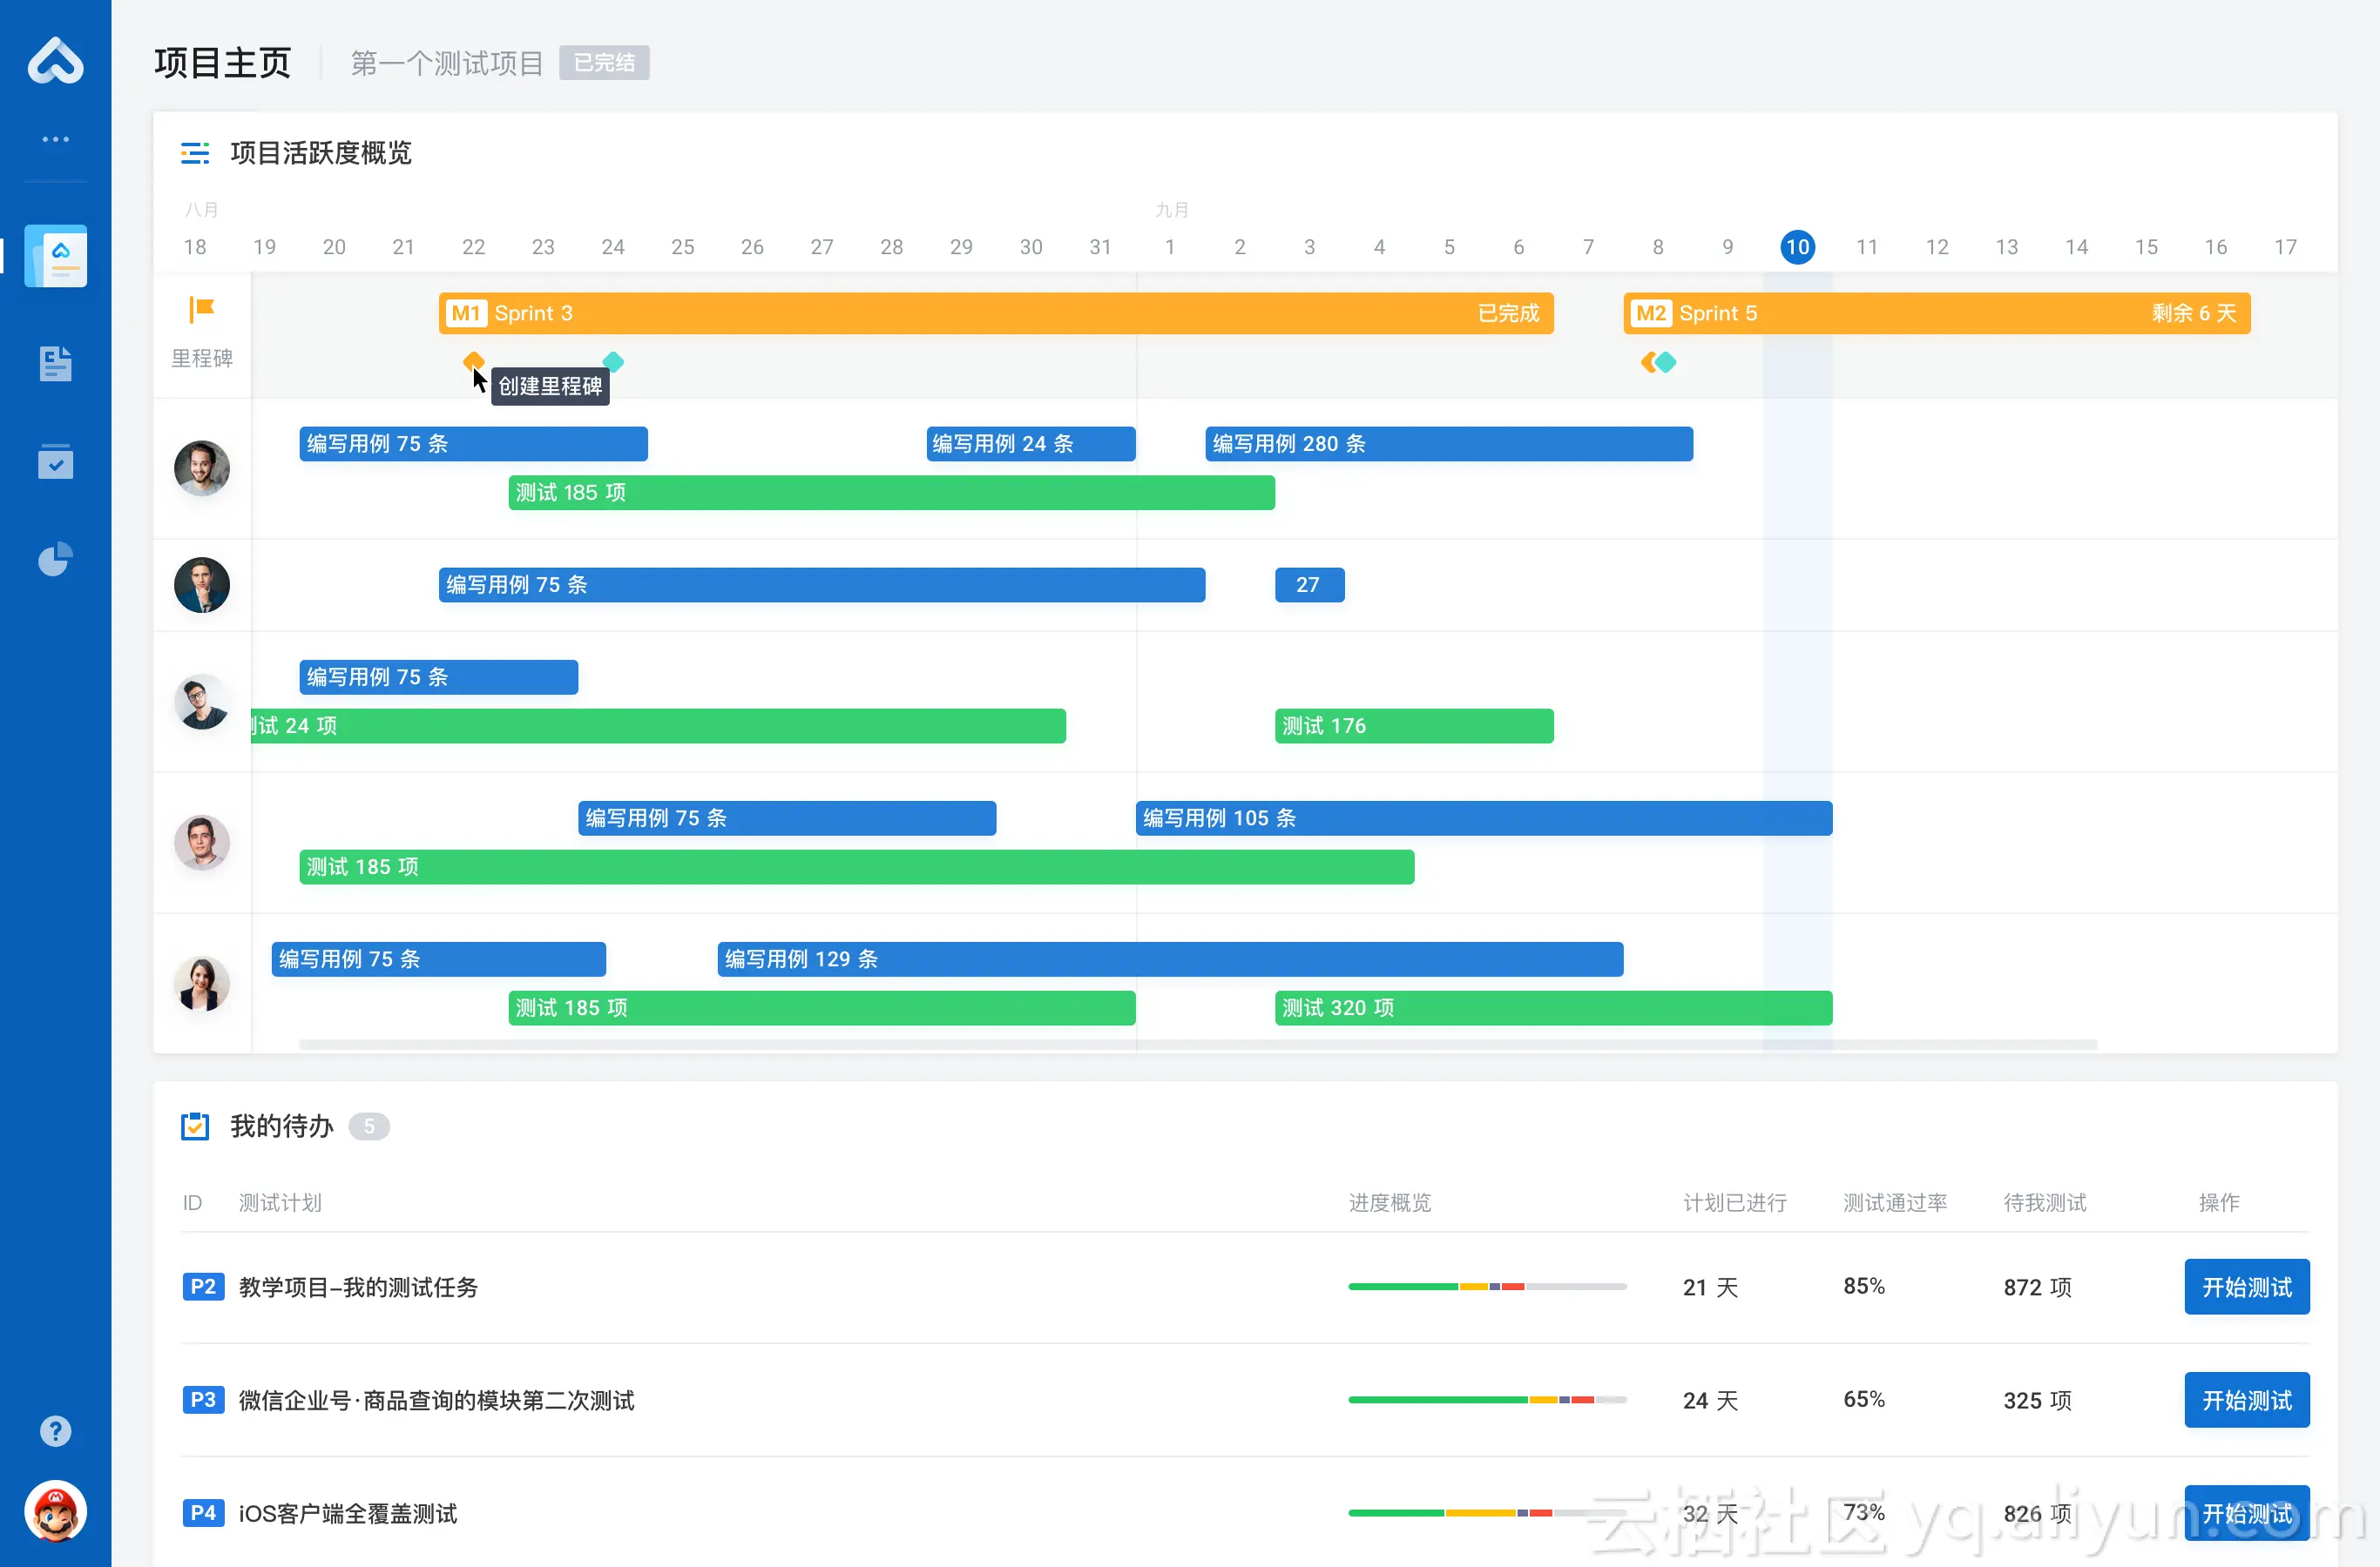This screenshot has height=1567, width=2380.
Task: Click the 项目主页 header title
Action: pos(222,63)
